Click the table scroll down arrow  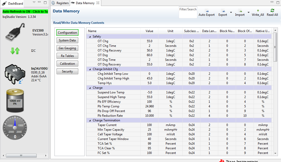tap(275, 153)
